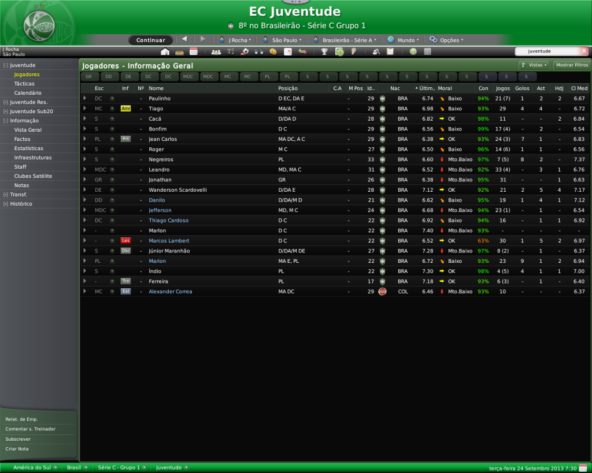Open the calendar icon in the toolbar
Screen dimensions: 592x473
tap(194, 51)
